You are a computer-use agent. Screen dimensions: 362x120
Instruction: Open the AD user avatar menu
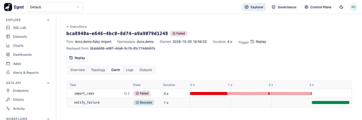pyautogui.click(x=353, y=7)
